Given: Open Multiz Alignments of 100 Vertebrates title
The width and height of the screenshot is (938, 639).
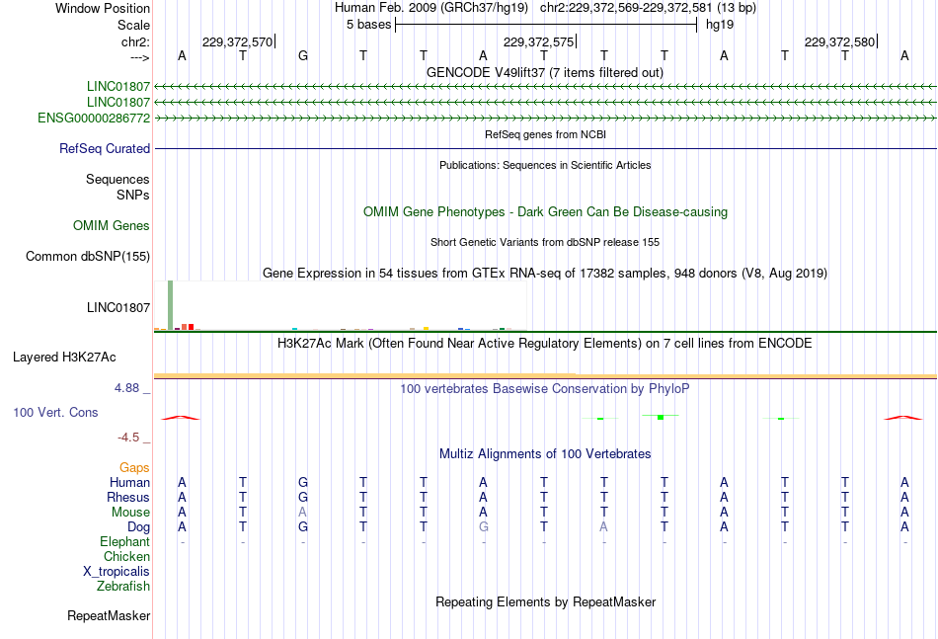Looking at the screenshot, I should [545, 454].
